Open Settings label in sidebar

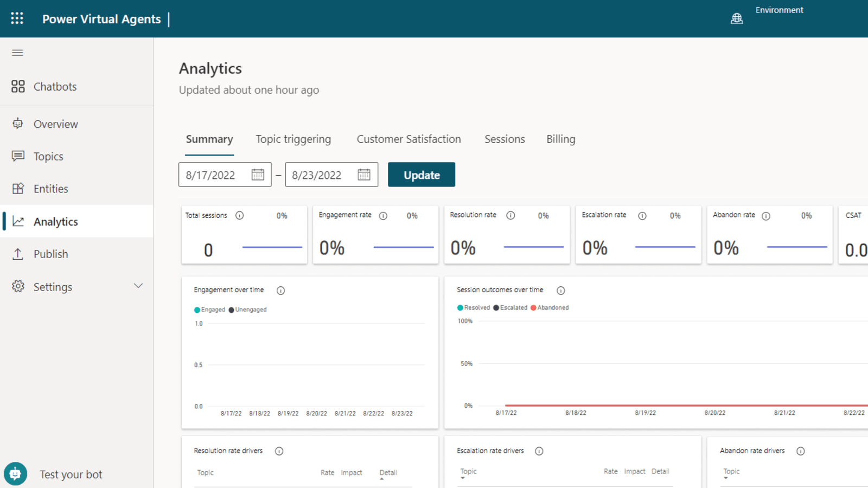53,287
